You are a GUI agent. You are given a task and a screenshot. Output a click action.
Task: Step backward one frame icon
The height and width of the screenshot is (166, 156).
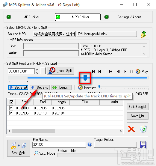118,71
